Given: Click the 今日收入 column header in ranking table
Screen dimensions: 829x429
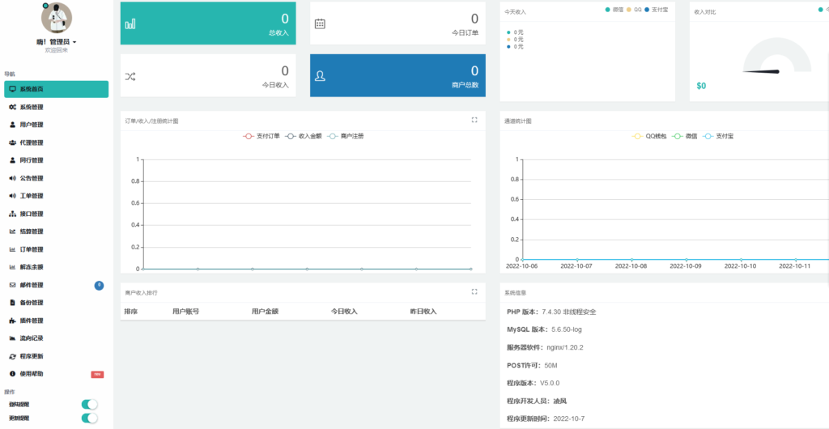Looking at the screenshot, I should [x=344, y=311].
